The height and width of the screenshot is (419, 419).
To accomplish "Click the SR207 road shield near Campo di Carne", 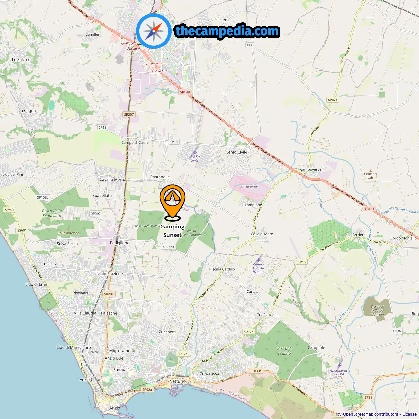I will pos(129,114).
